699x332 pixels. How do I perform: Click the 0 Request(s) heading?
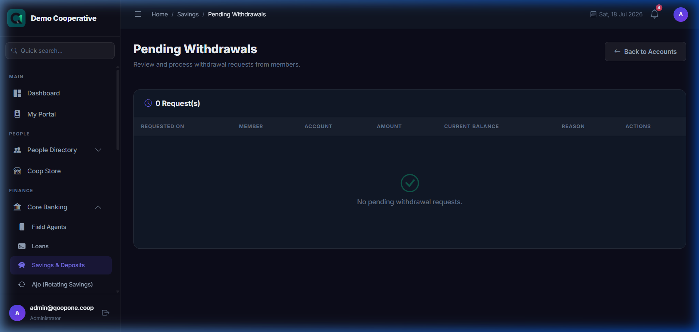[x=178, y=103]
